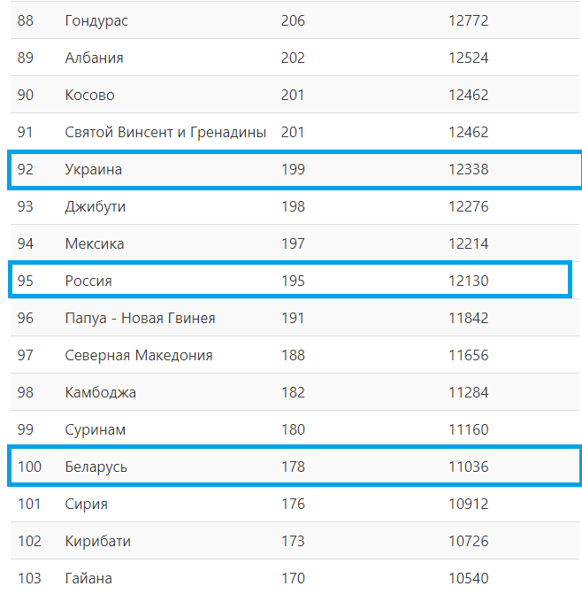Screen dimensions: 582x594
Task: Click the Мексика country cell
Action: point(95,243)
